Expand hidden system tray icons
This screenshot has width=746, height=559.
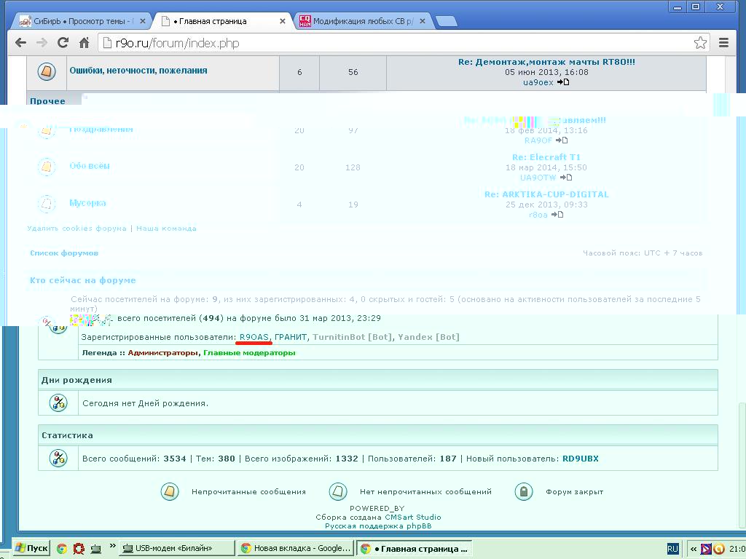(x=694, y=549)
